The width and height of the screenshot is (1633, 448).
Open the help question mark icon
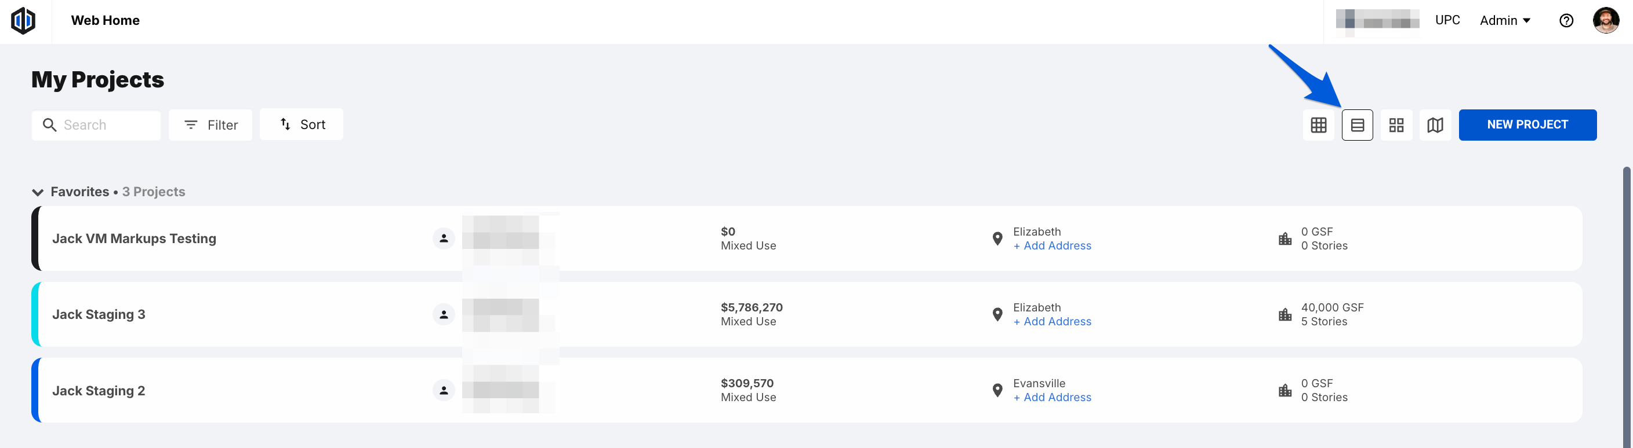1566,21
